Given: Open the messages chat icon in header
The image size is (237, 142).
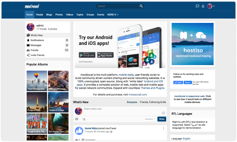Looking at the screenshot, I should pos(197,6).
